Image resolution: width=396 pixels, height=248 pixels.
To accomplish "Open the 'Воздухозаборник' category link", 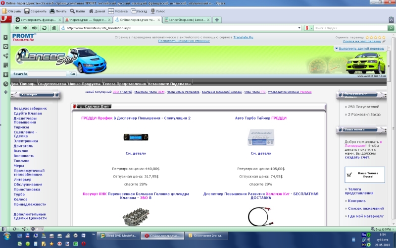I will coord(30,108).
